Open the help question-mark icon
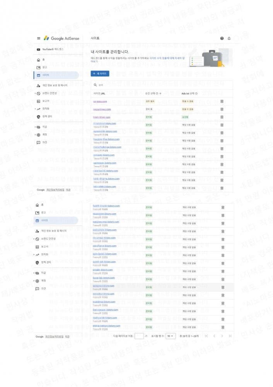The width and height of the screenshot is (273, 387). pyautogui.click(x=222, y=38)
